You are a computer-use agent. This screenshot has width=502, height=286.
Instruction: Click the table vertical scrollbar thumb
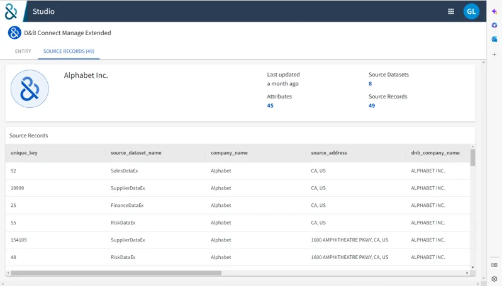point(472,157)
